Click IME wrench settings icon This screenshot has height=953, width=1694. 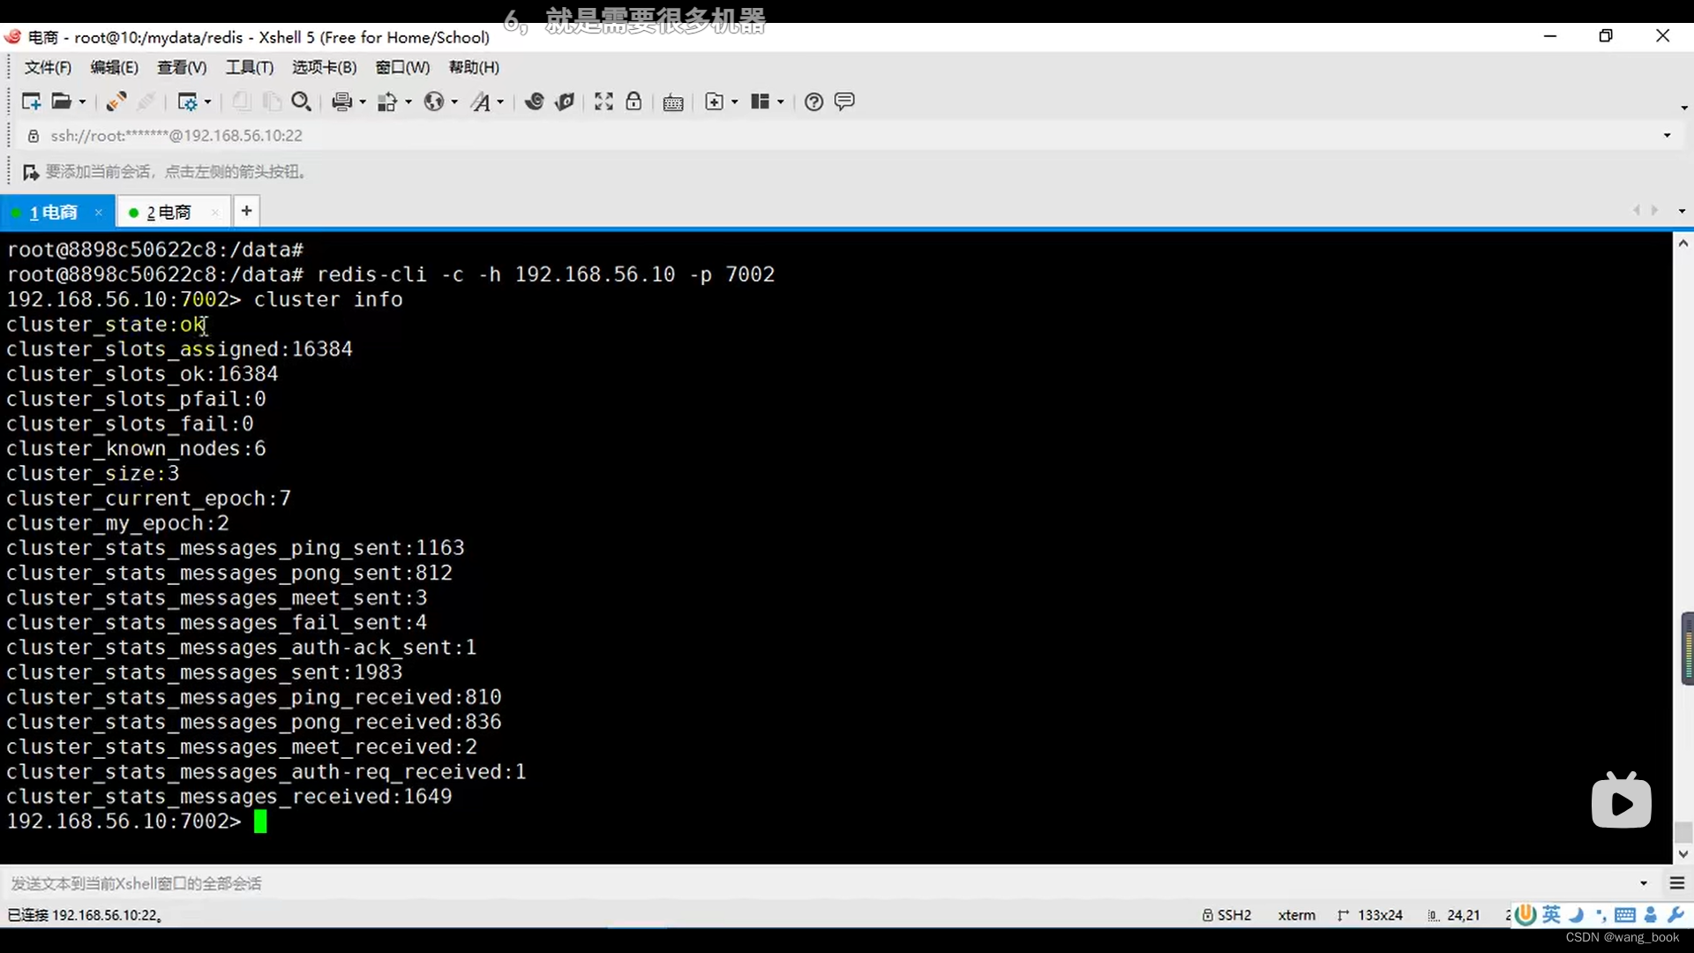click(1675, 914)
